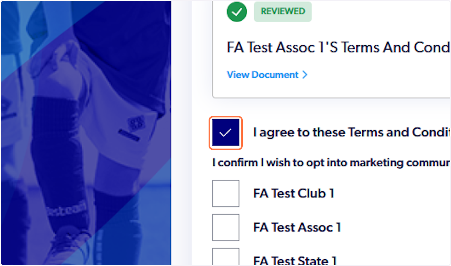Click the checkmark icon in the REVIEWED indicator

pos(236,12)
